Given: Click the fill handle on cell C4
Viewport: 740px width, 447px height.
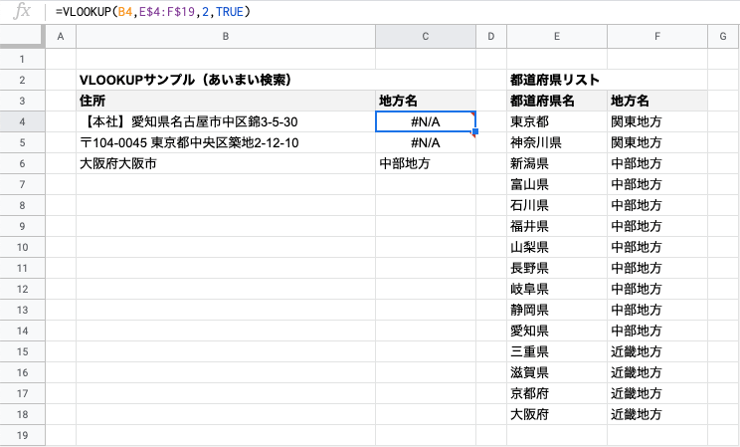Looking at the screenshot, I should [x=475, y=131].
